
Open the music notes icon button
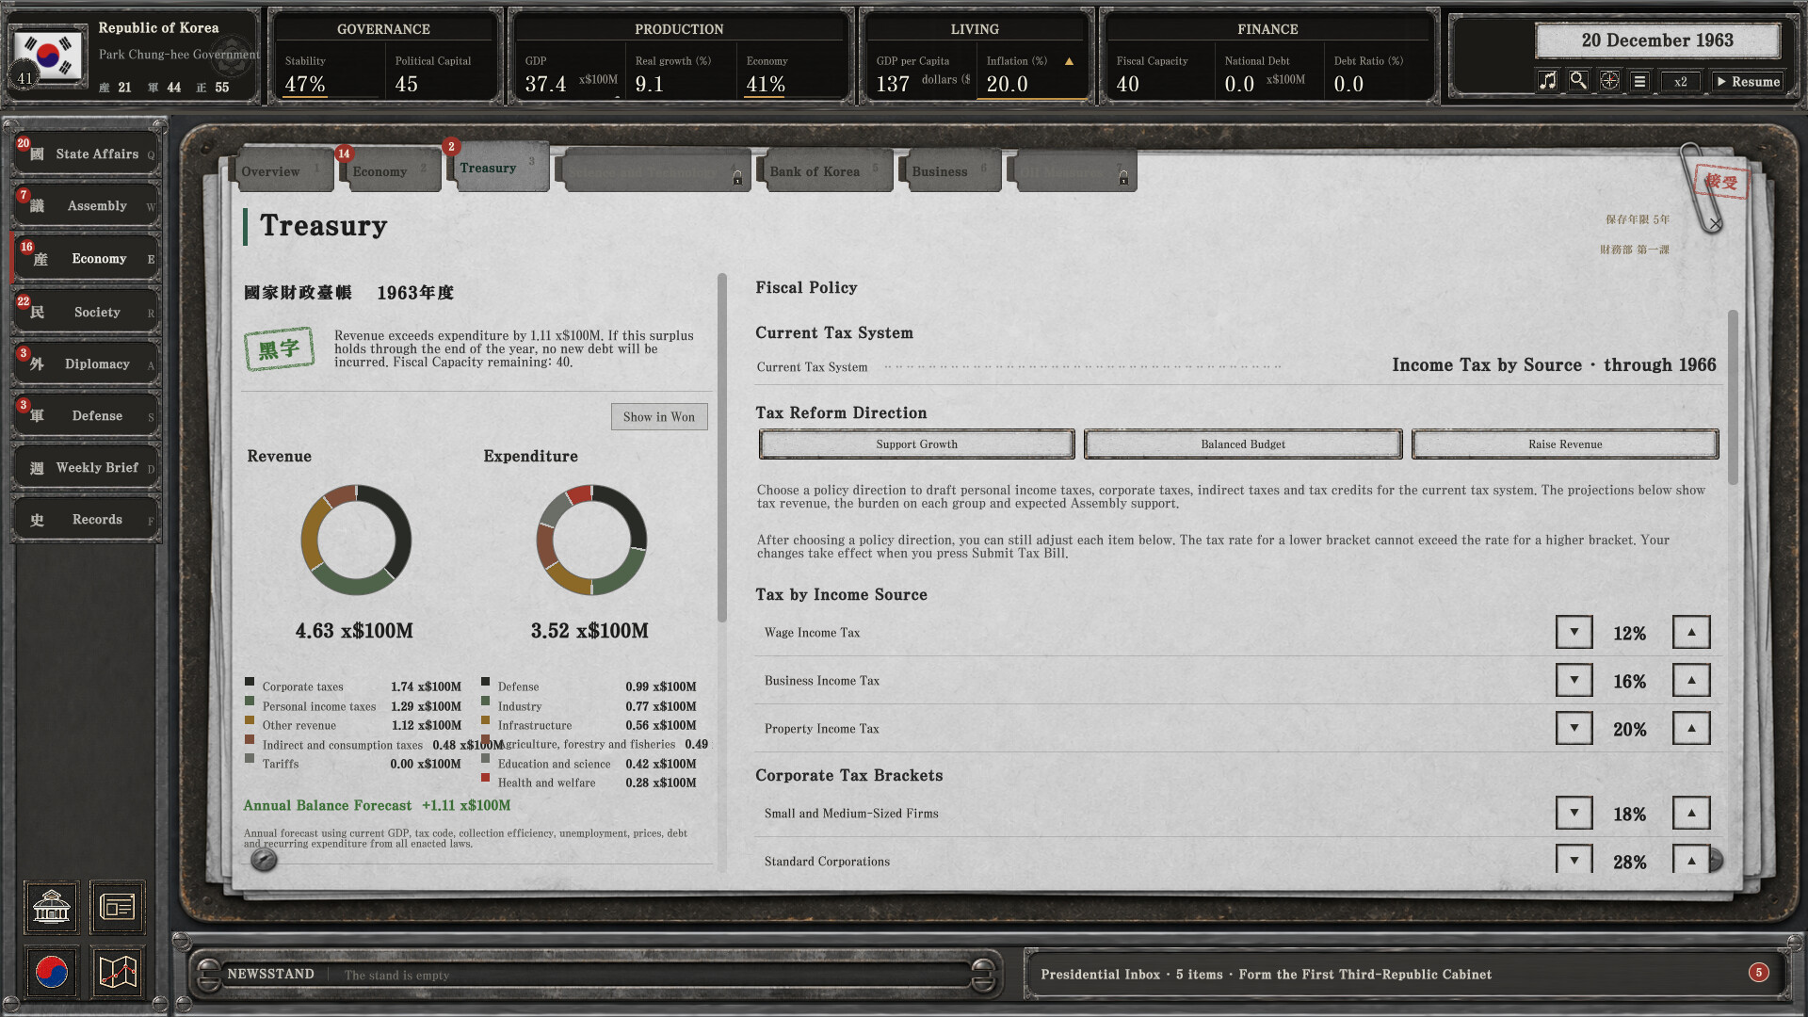1547,81
